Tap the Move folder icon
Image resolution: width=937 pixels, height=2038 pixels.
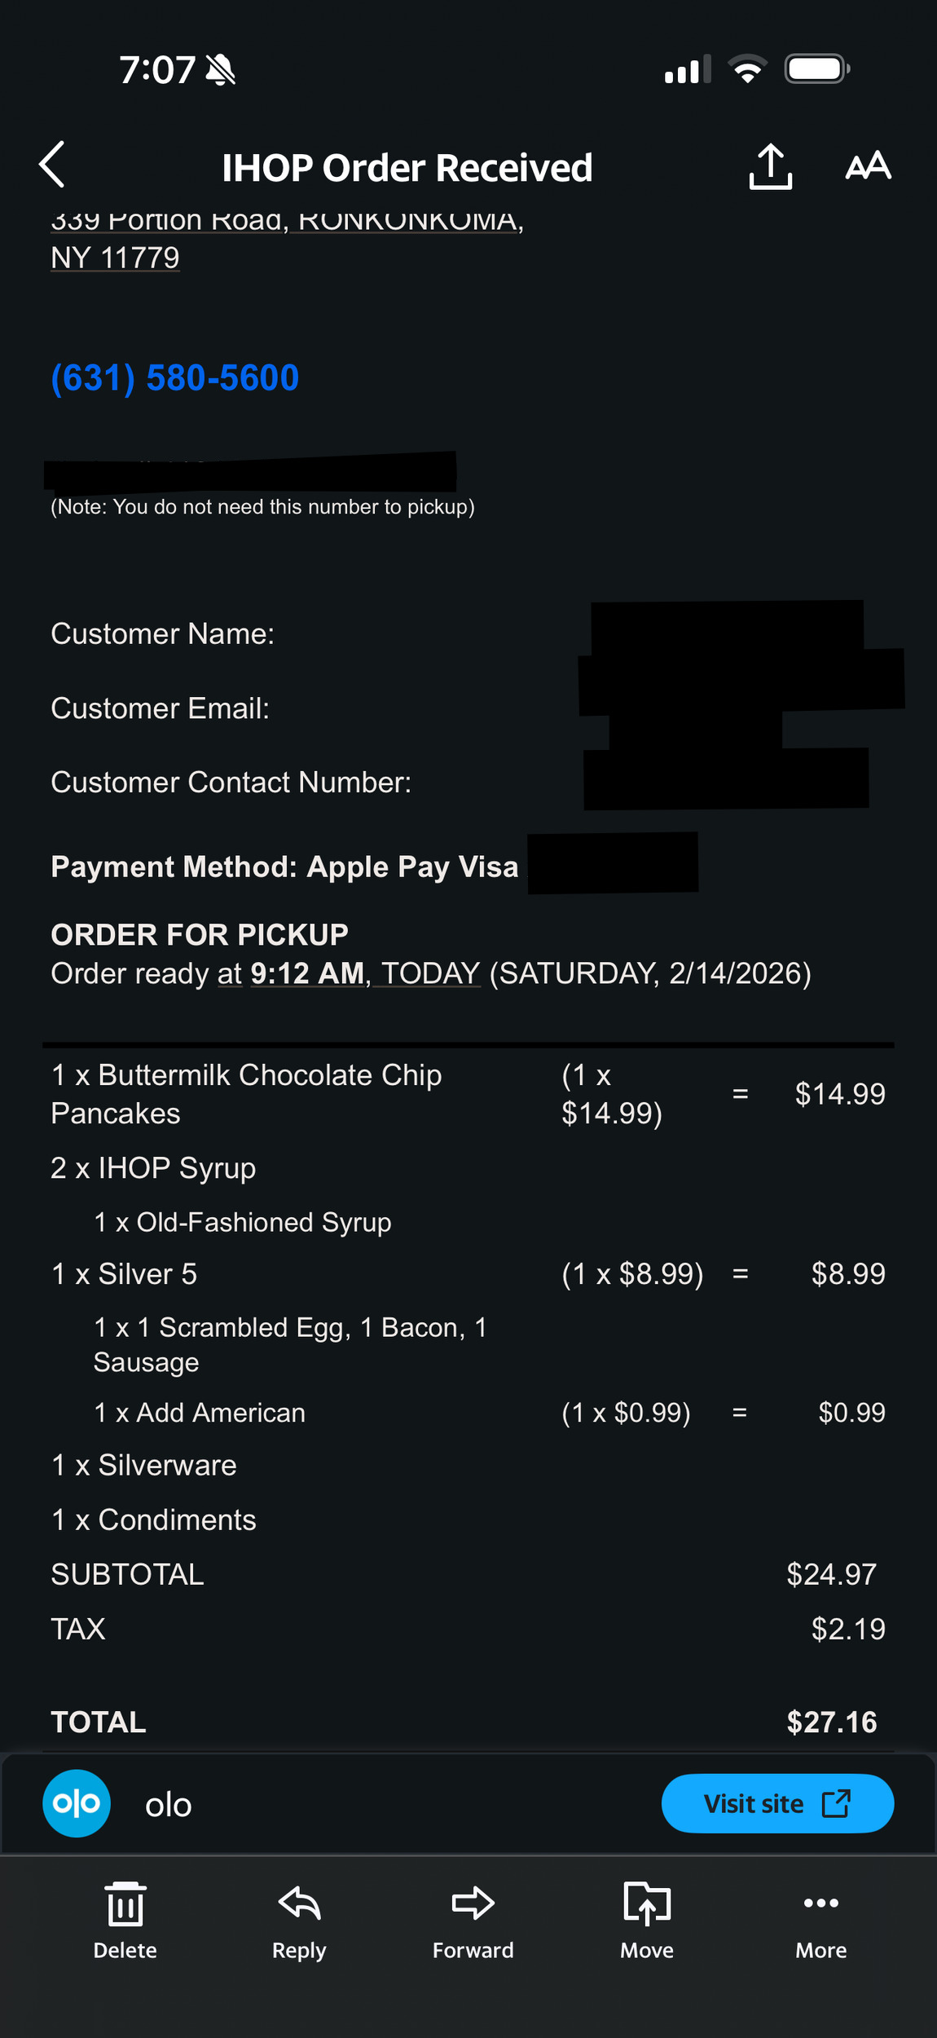click(647, 1904)
